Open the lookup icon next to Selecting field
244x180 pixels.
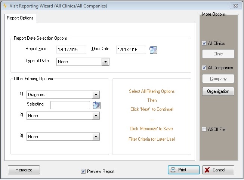(96, 106)
